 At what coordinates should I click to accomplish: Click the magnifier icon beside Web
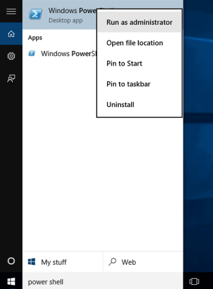112,262
